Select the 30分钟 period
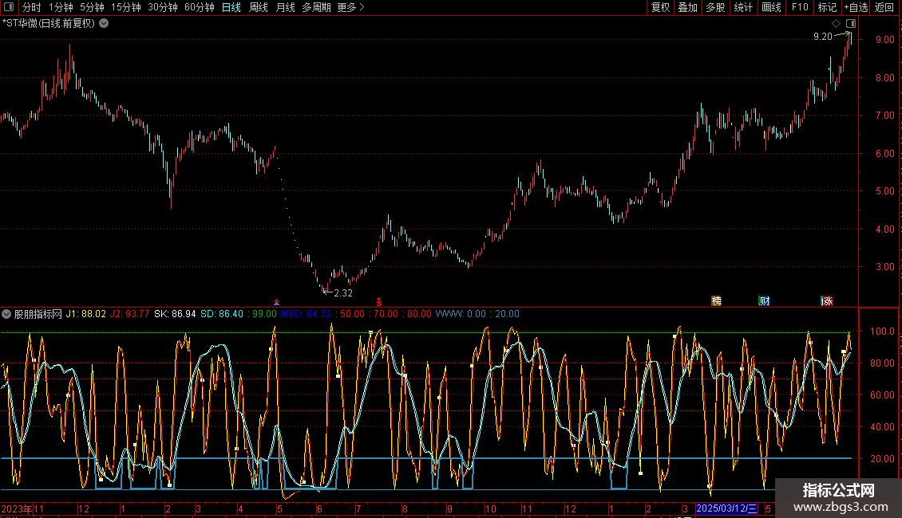The image size is (902, 518). click(163, 7)
